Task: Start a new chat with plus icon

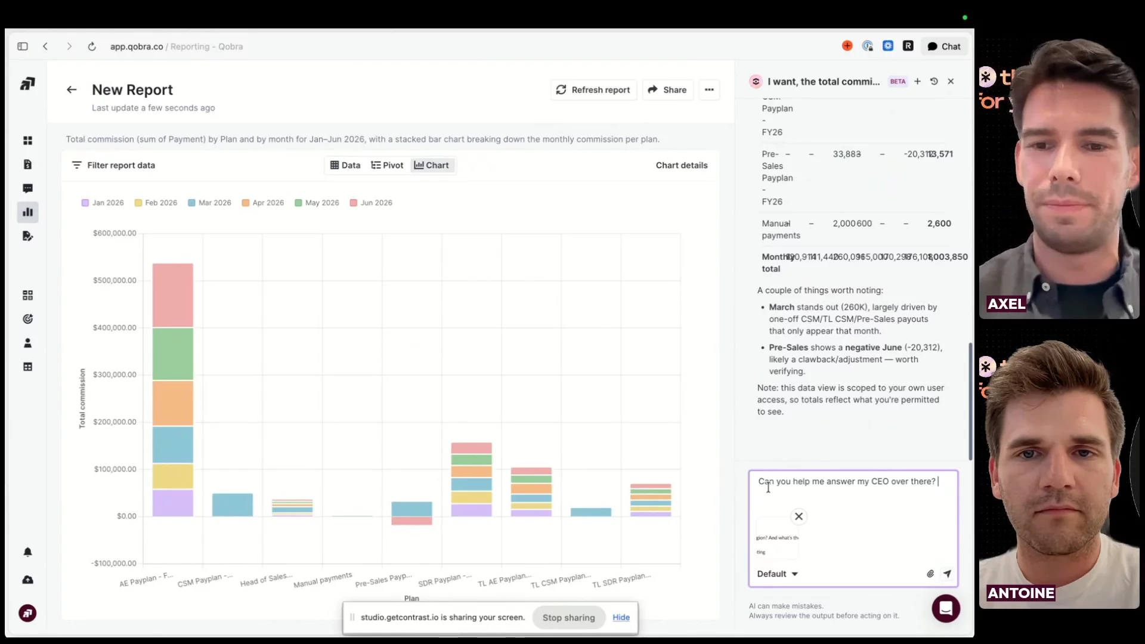Action: [x=917, y=82]
